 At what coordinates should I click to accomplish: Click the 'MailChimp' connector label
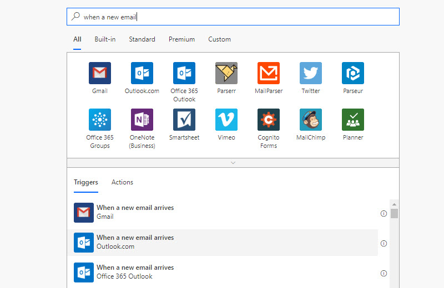(311, 138)
